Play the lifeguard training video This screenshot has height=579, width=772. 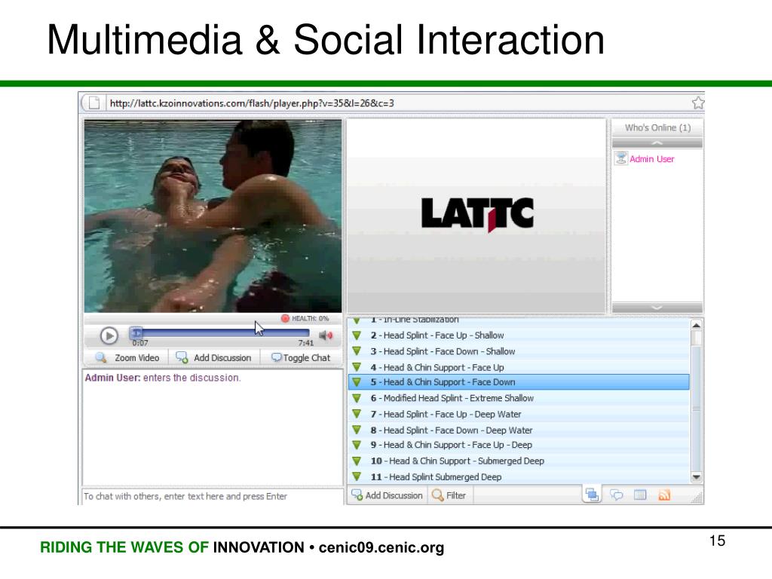(109, 335)
